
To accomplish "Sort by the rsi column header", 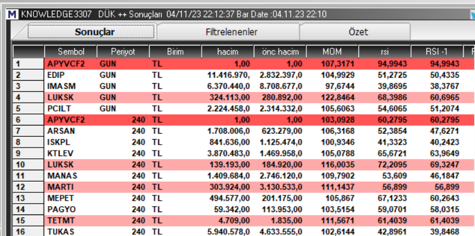I will (x=385, y=52).
